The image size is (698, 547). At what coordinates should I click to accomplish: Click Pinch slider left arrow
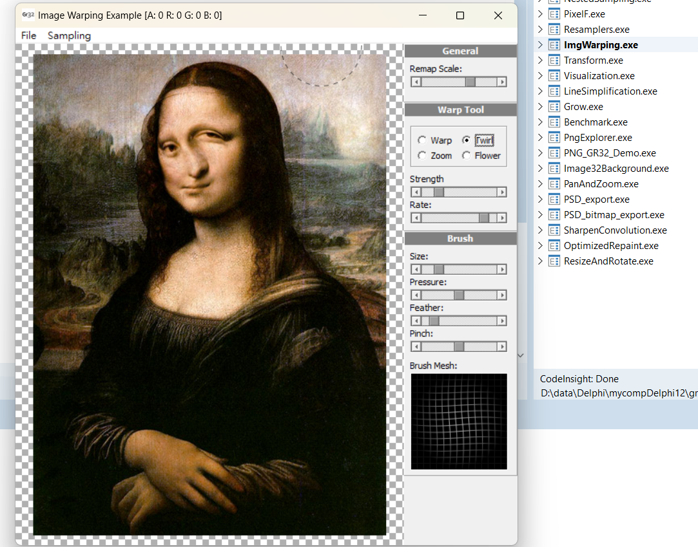pos(416,347)
